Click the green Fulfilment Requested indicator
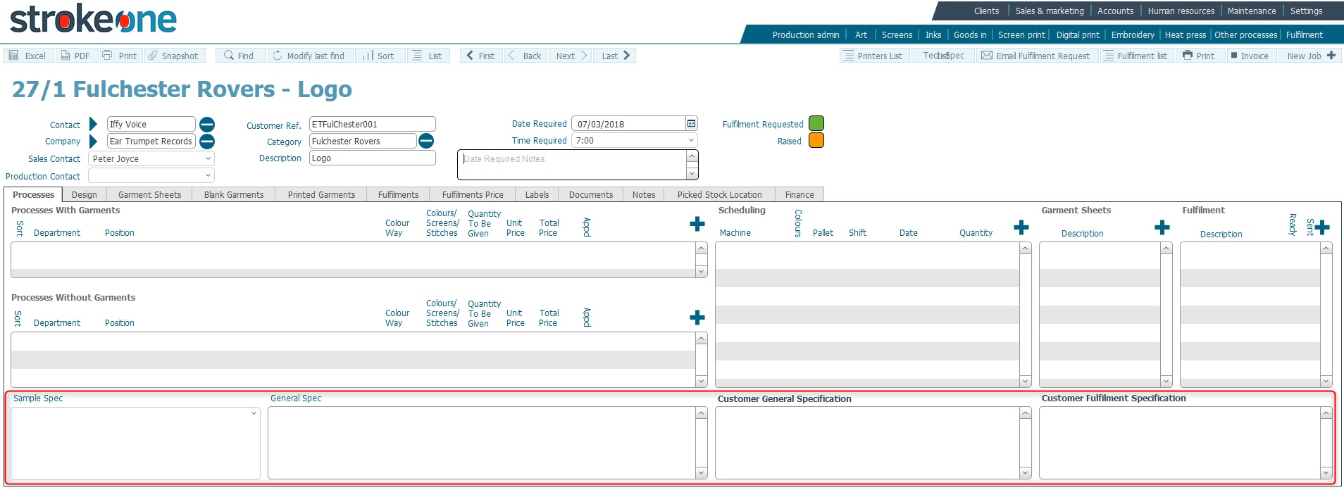Viewport: 1344px width, 490px height. (x=816, y=123)
